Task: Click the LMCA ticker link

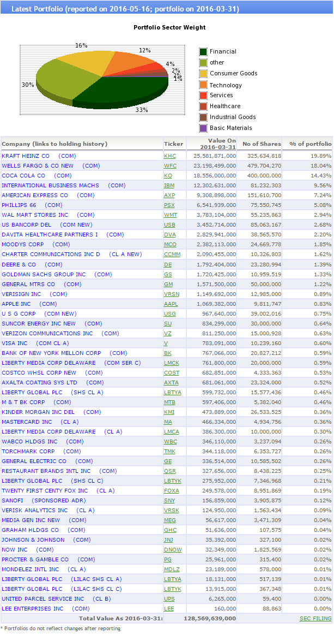Action: 172,432
